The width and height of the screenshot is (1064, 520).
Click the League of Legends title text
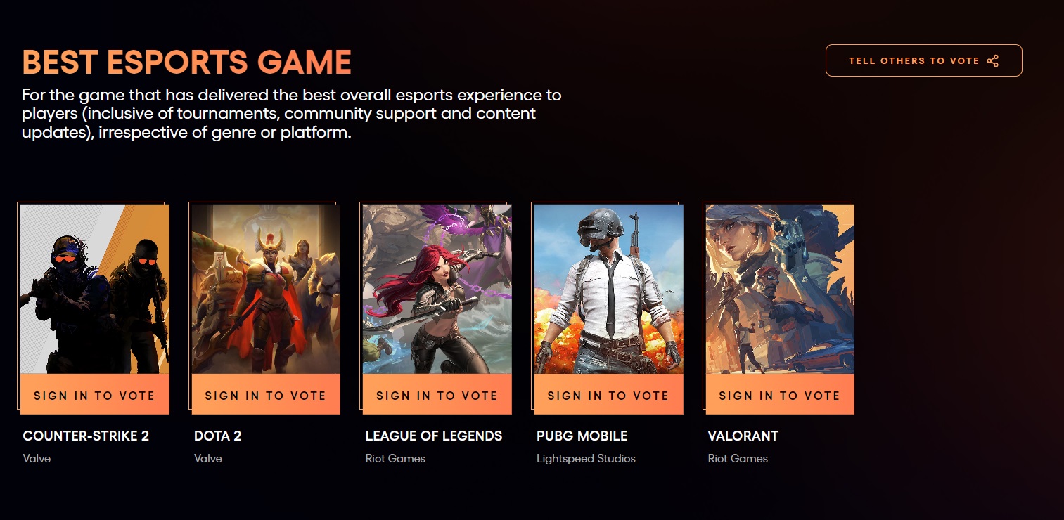434,436
